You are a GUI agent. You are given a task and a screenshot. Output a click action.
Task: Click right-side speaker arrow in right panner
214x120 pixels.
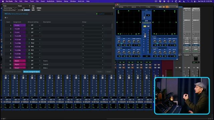coord(176,22)
